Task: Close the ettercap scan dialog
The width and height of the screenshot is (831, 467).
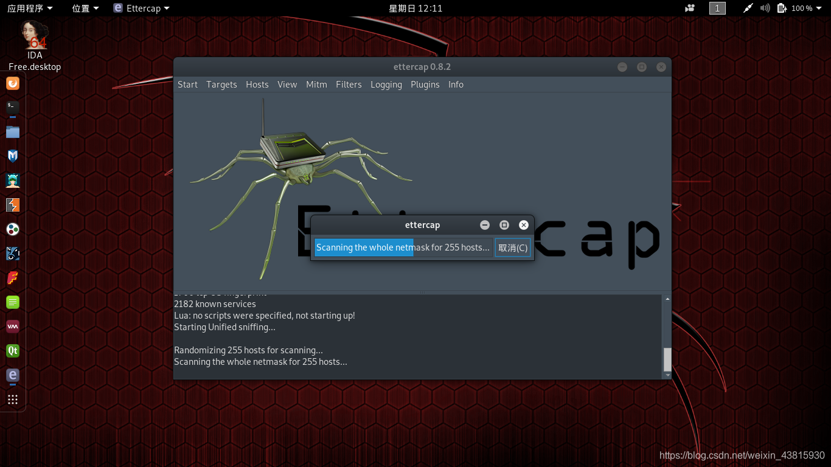Action: (524, 225)
